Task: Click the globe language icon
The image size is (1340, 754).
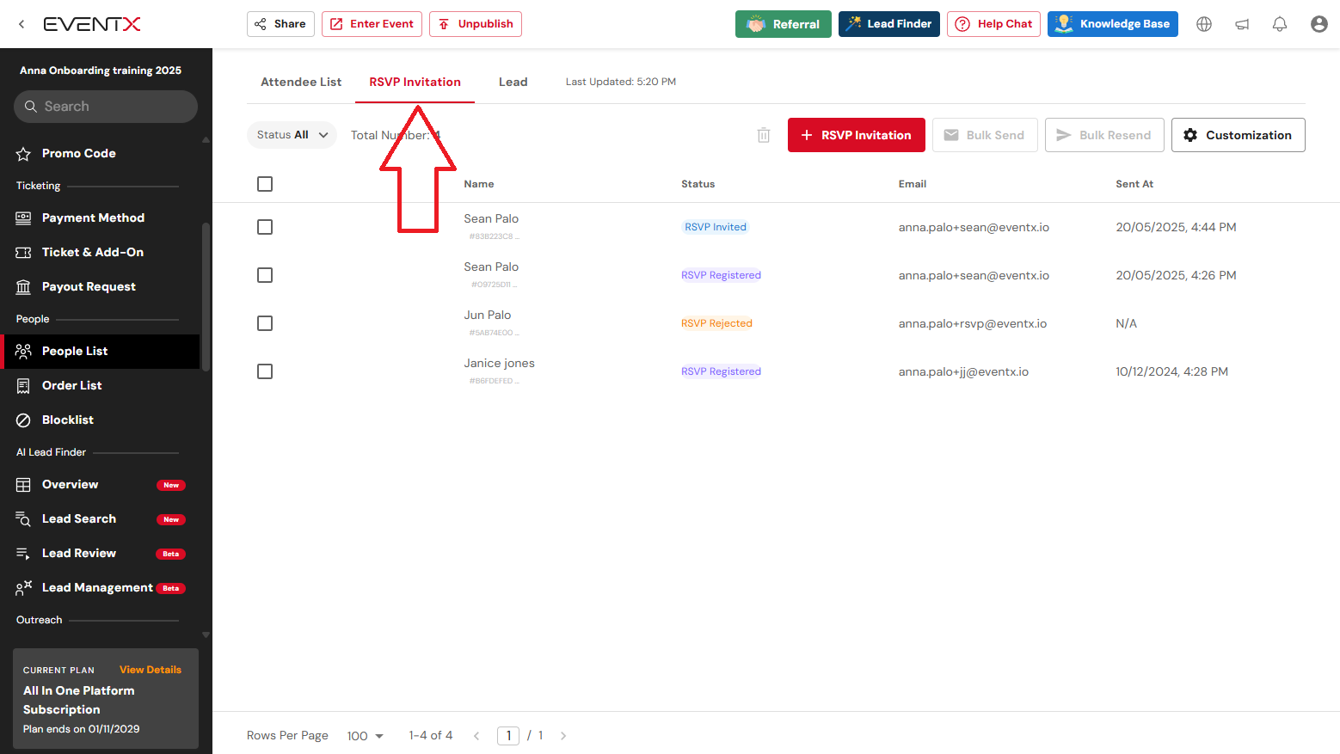Action: pyautogui.click(x=1204, y=24)
